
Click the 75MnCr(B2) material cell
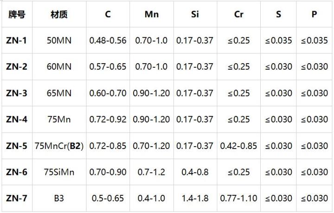click(x=59, y=146)
